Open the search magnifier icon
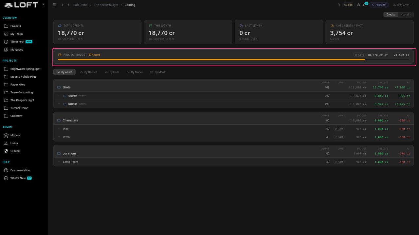Viewport: 419px width, 235px height. point(339,5)
